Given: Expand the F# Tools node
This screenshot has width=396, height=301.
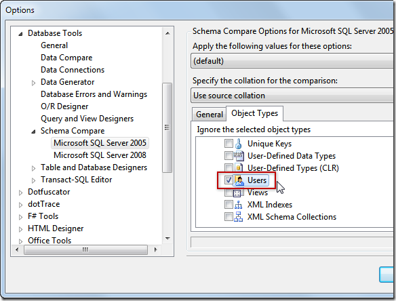Looking at the screenshot, I should pyautogui.click(x=21, y=217).
